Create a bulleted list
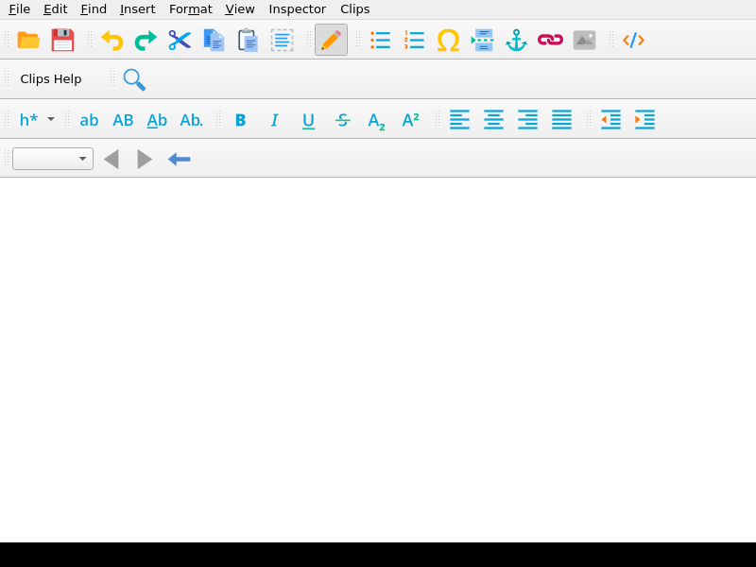 tap(380, 40)
